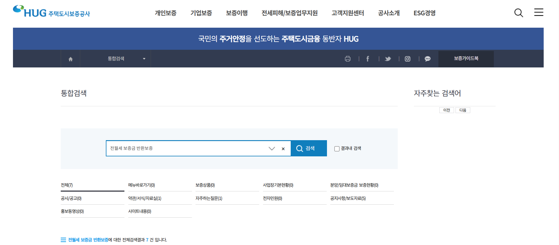Viewport: 559px width, 245px height.
Task: Open 기업보증 menu
Action: [201, 13]
